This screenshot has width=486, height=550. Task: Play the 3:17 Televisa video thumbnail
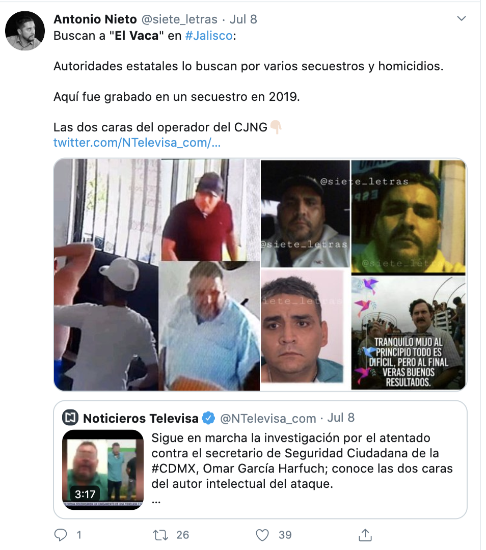pos(103,470)
